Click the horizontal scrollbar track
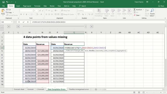The width and height of the screenshot is (167, 94). [x=133, y=89]
